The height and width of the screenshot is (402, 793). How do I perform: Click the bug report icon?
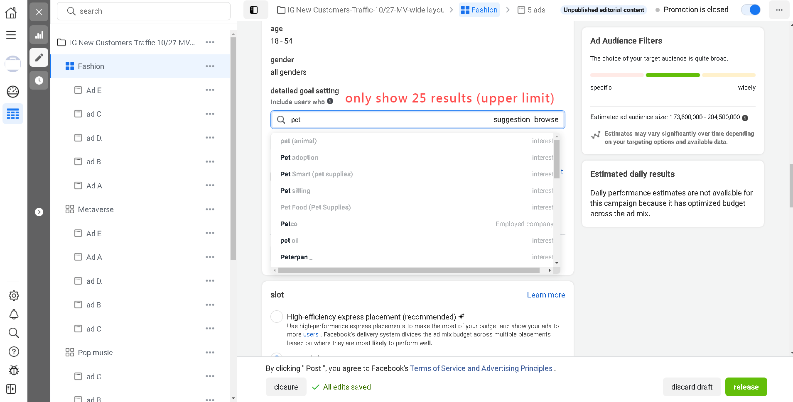pos(14,370)
